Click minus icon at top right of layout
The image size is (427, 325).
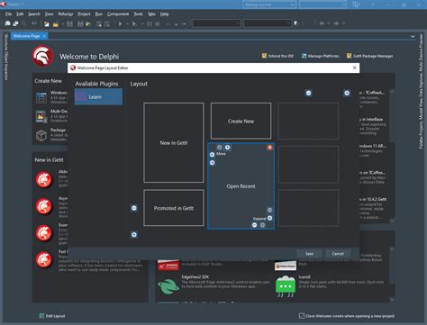(x=308, y=93)
